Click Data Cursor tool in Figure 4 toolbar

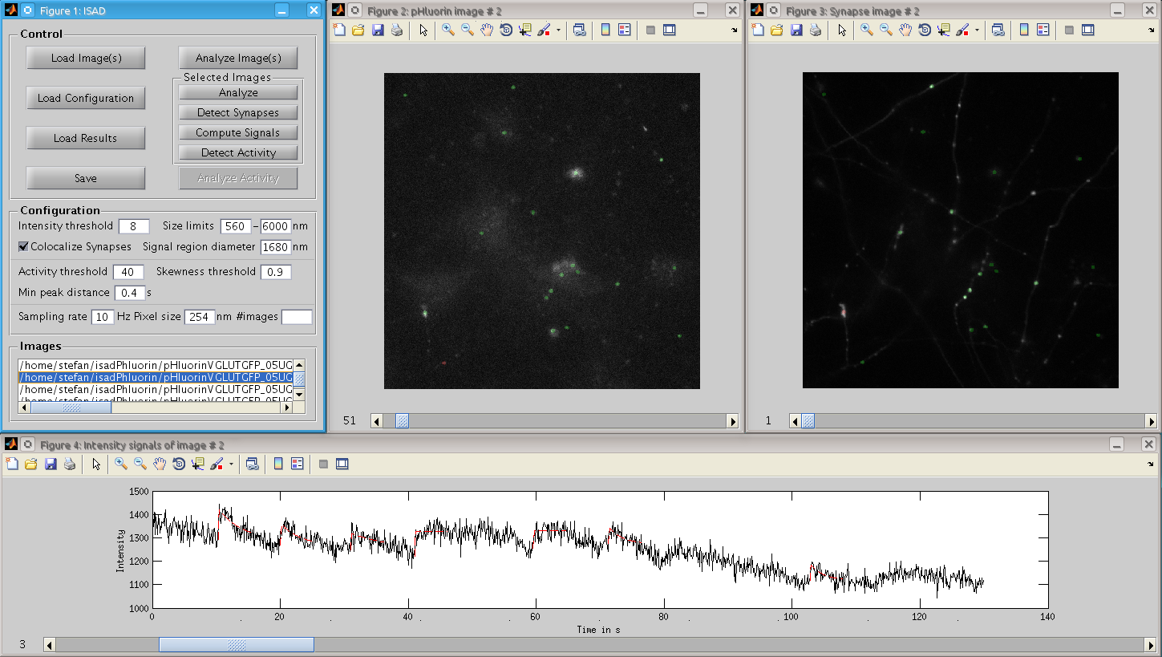click(197, 464)
